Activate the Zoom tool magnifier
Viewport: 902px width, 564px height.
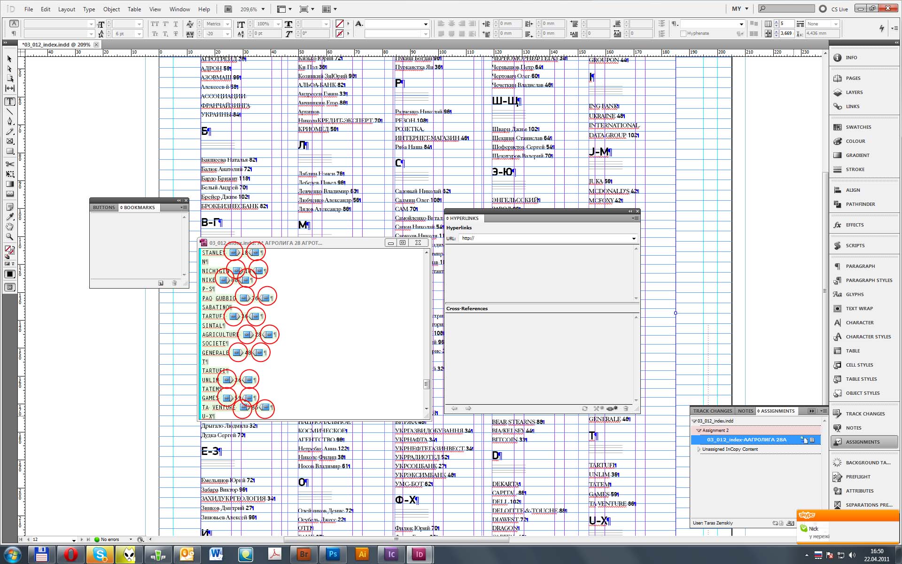pos(9,237)
